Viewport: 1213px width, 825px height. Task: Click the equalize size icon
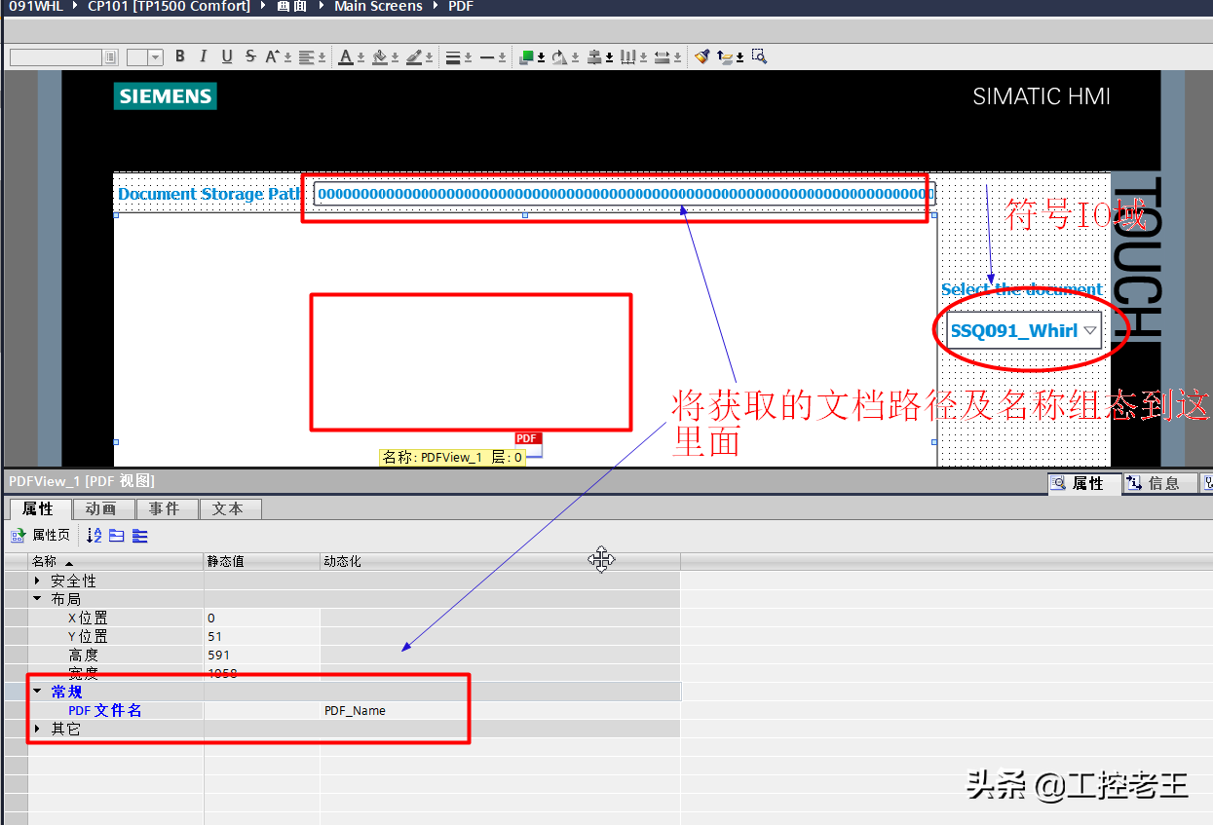(x=663, y=56)
